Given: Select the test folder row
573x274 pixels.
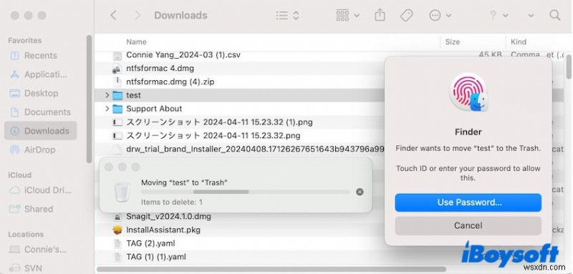Looking at the screenshot, I should tap(239, 95).
